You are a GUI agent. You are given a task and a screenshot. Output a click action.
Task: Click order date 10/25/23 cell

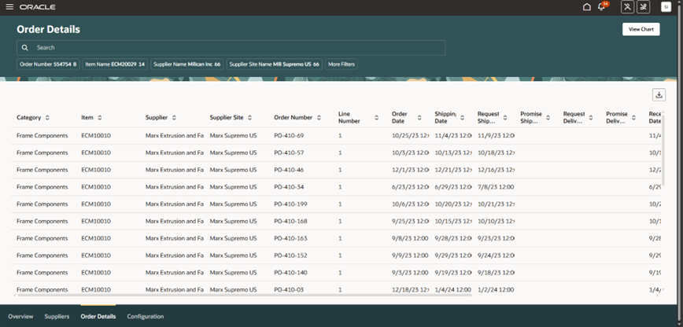point(410,136)
